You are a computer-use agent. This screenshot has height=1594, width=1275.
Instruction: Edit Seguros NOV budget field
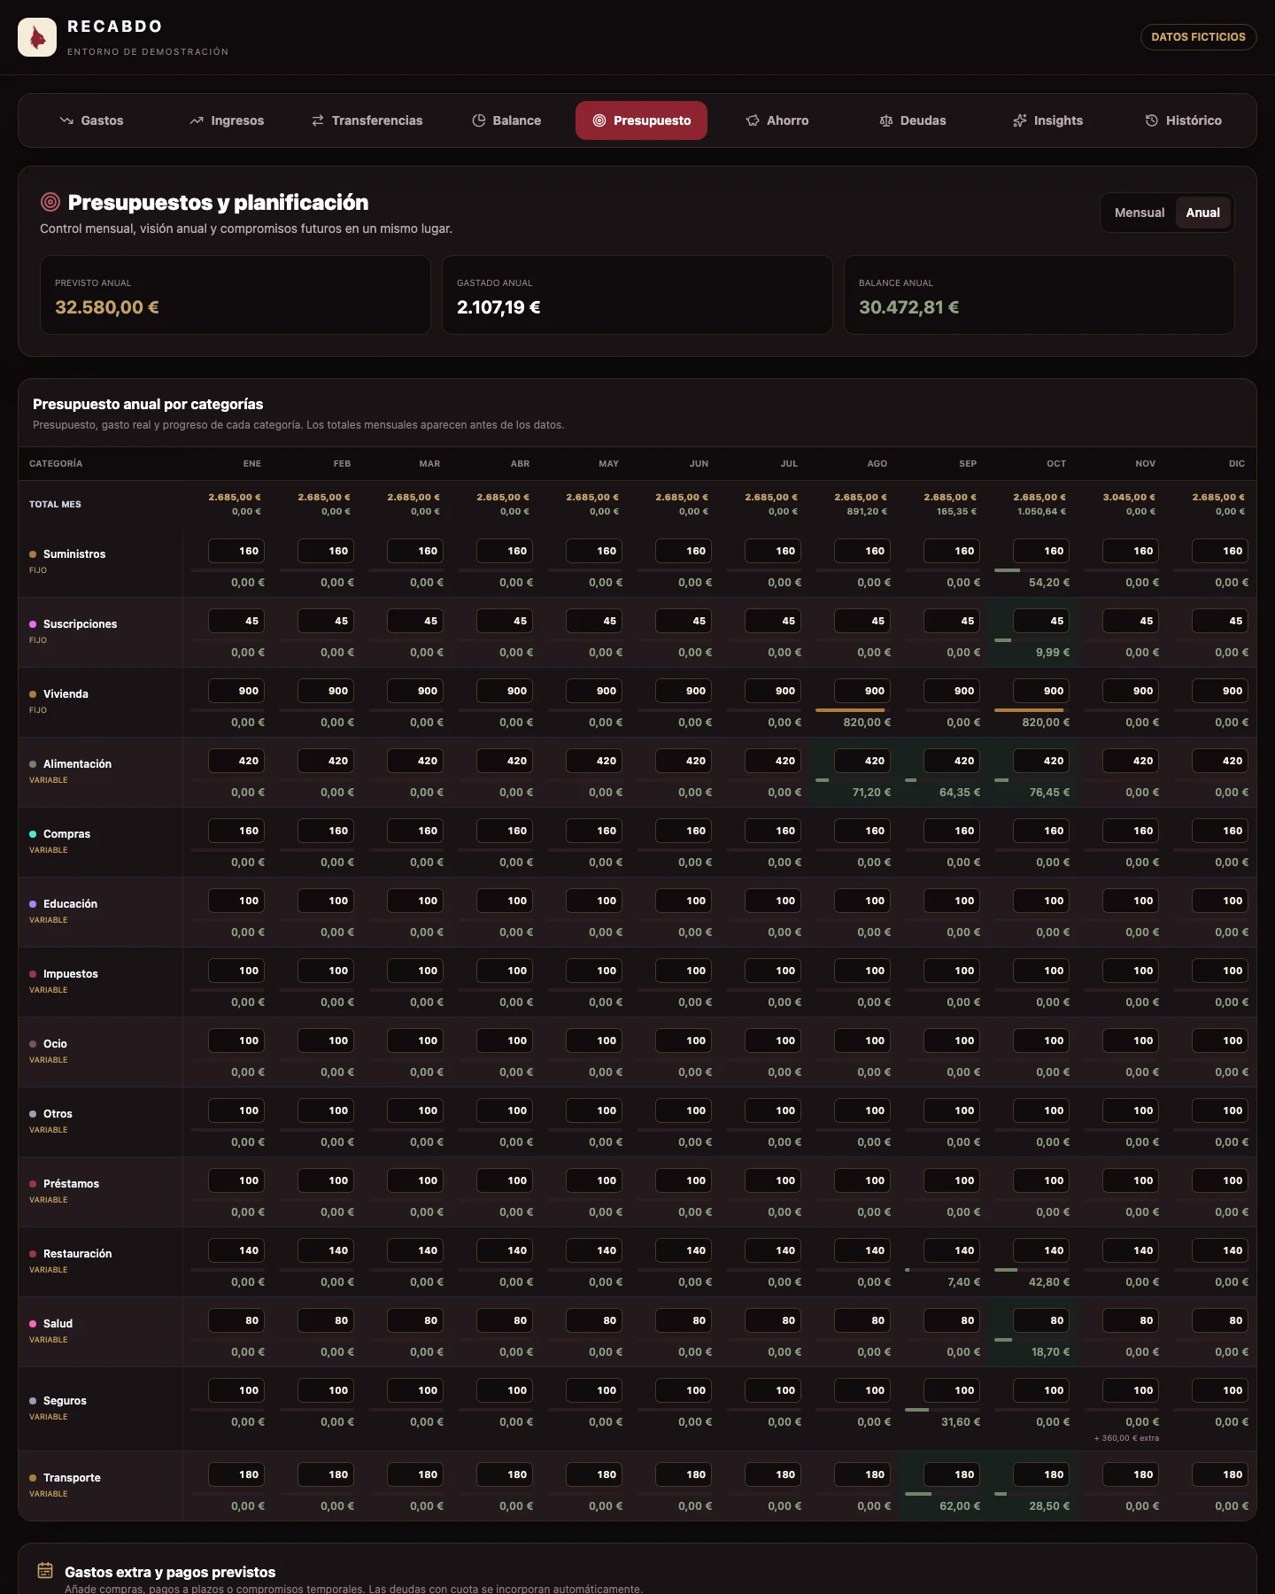pyautogui.click(x=1131, y=1390)
